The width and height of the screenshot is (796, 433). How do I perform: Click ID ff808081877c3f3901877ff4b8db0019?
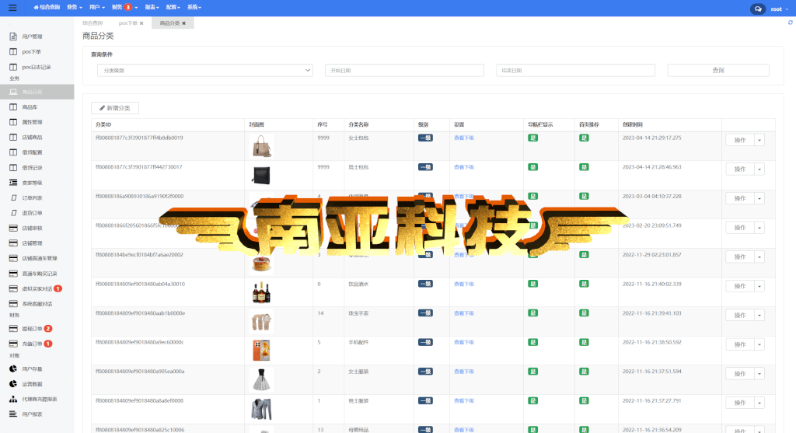click(x=139, y=138)
